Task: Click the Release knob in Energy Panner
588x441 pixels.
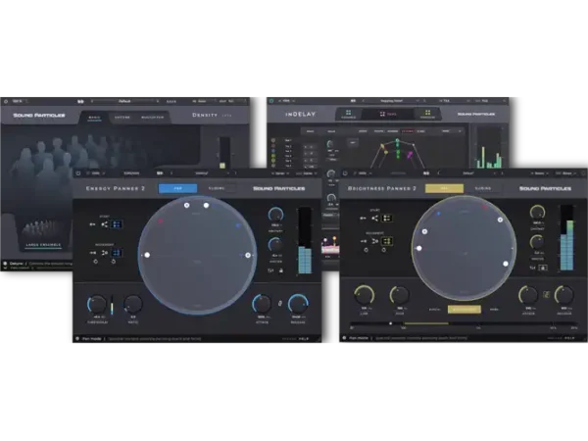Action: 298,304
